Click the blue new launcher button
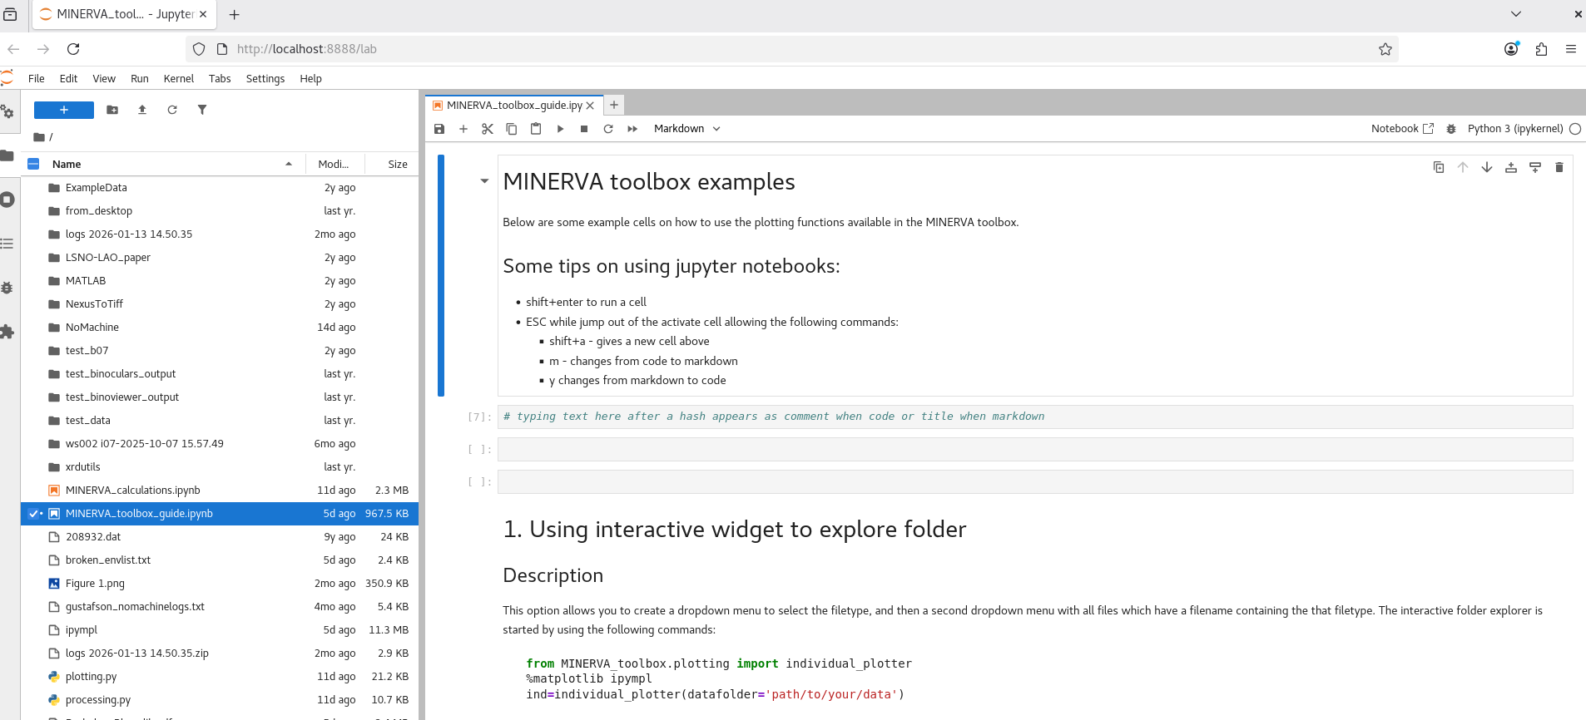The width and height of the screenshot is (1586, 720). point(64,110)
